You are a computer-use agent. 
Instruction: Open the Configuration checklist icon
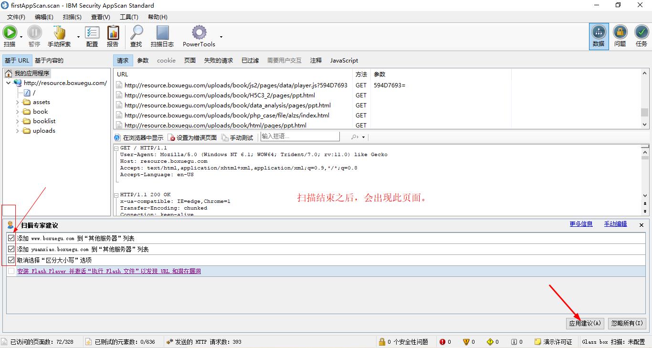[92, 32]
